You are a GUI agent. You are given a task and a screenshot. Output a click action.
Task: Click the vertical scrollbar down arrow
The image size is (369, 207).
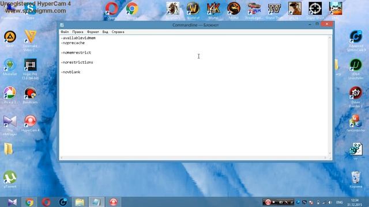(330, 154)
